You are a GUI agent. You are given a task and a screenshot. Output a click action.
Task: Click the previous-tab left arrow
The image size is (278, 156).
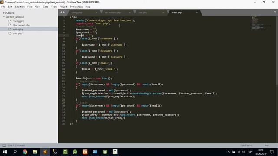61,12
